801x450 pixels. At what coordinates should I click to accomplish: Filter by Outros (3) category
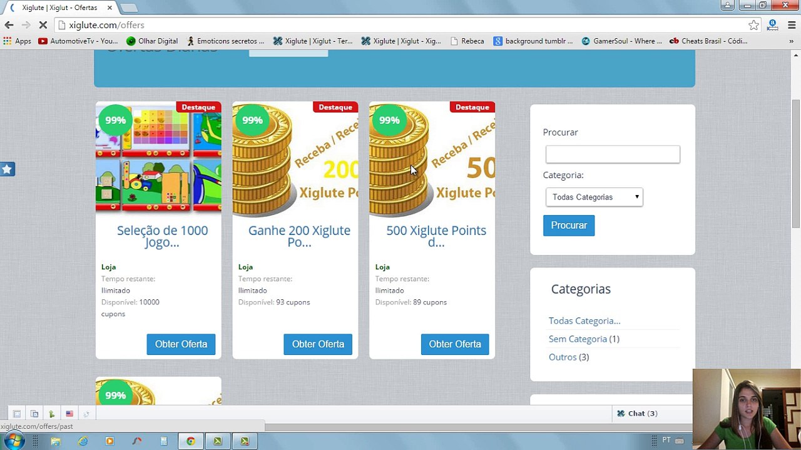pos(569,357)
